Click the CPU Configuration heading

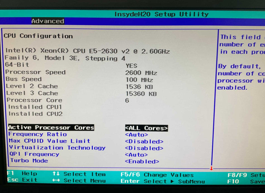point(38,36)
